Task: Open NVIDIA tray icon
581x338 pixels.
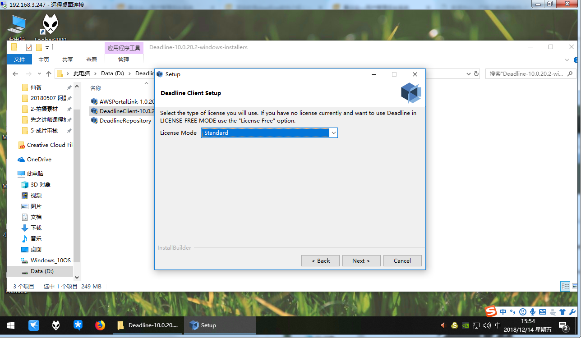Action: 466,325
